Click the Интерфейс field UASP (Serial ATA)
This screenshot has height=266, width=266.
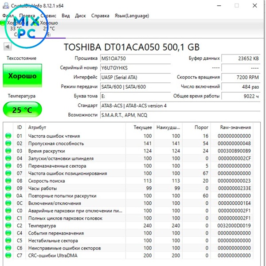(135, 77)
